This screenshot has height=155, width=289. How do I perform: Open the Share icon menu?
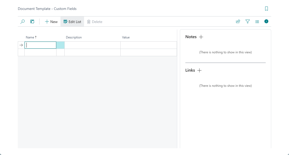coord(238,22)
